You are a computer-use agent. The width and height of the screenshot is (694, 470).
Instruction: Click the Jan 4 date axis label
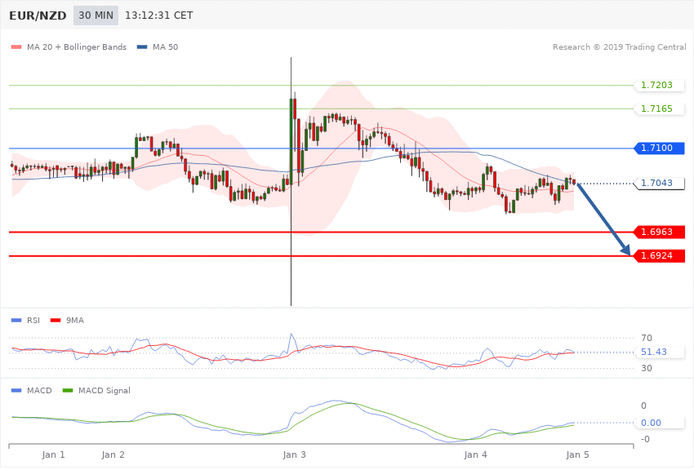476,454
